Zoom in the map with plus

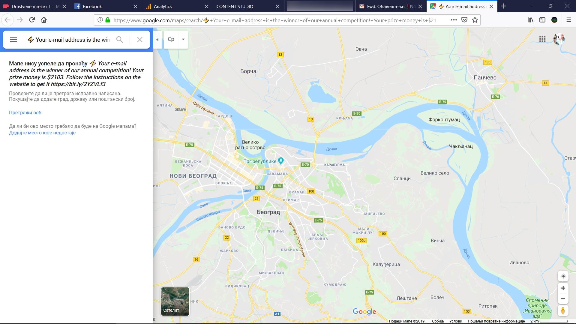(x=563, y=288)
